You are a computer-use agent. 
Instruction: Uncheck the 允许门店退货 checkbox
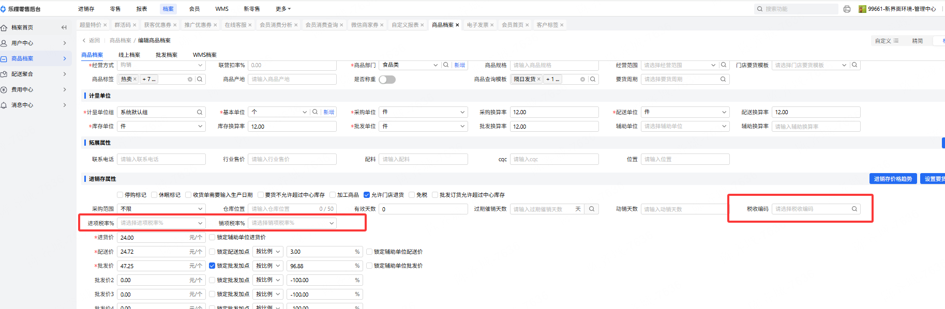367,195
